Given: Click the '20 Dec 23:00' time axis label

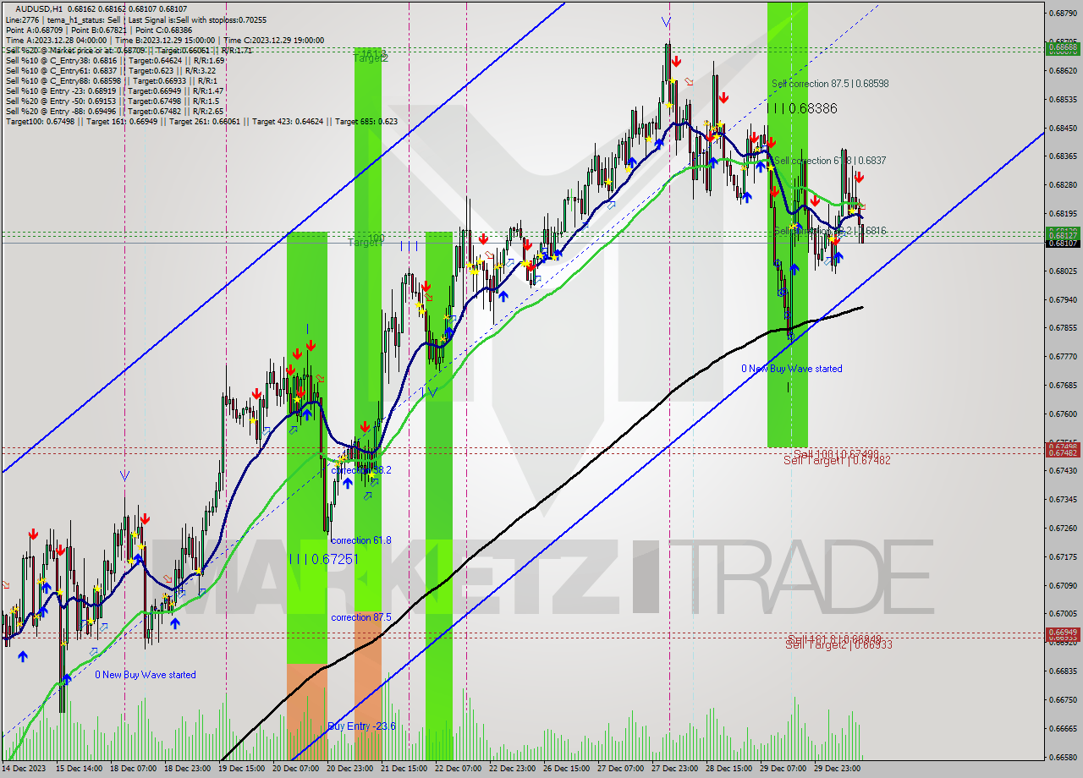Looking at the screenshot, I should click(350, 769).
